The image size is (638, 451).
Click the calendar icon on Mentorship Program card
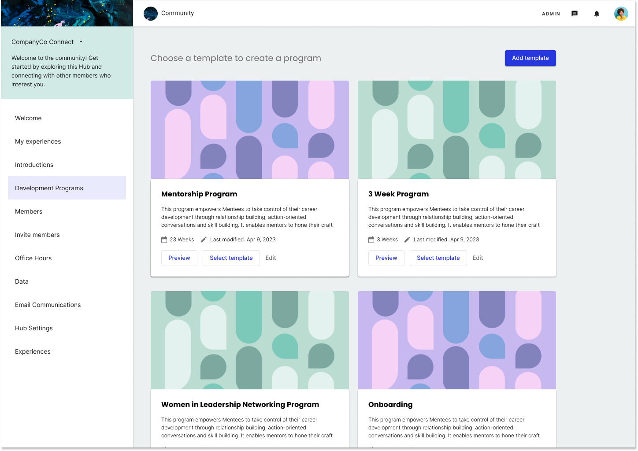[163, 239]
